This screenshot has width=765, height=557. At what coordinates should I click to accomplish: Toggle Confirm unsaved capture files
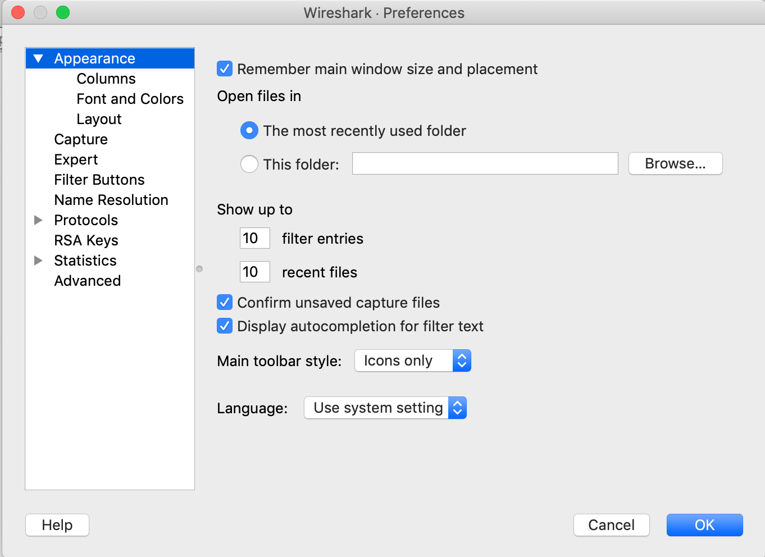[x=225, y=303]
